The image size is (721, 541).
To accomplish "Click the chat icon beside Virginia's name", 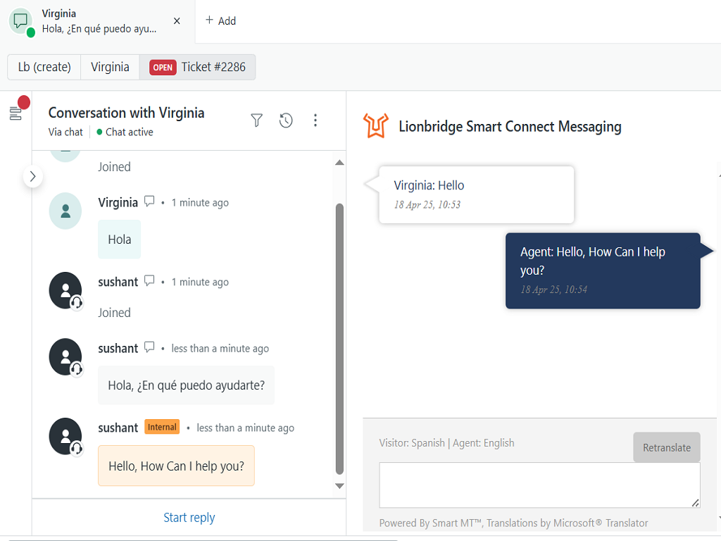I will tap(149, 201).
